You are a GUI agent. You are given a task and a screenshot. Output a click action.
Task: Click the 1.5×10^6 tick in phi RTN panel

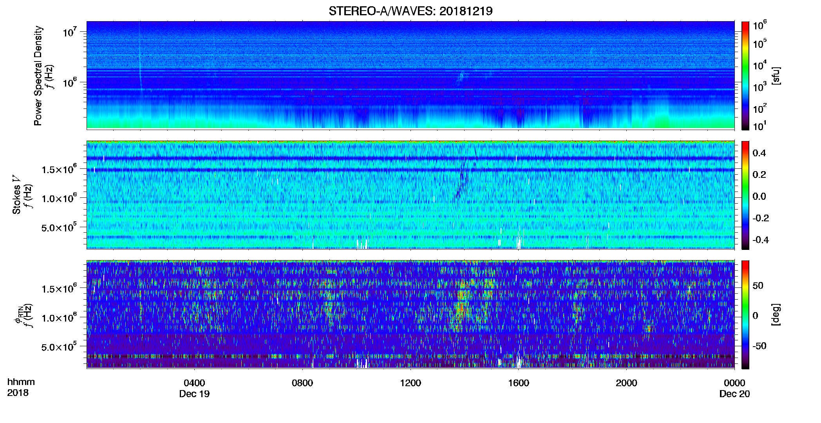click(59, 288)
